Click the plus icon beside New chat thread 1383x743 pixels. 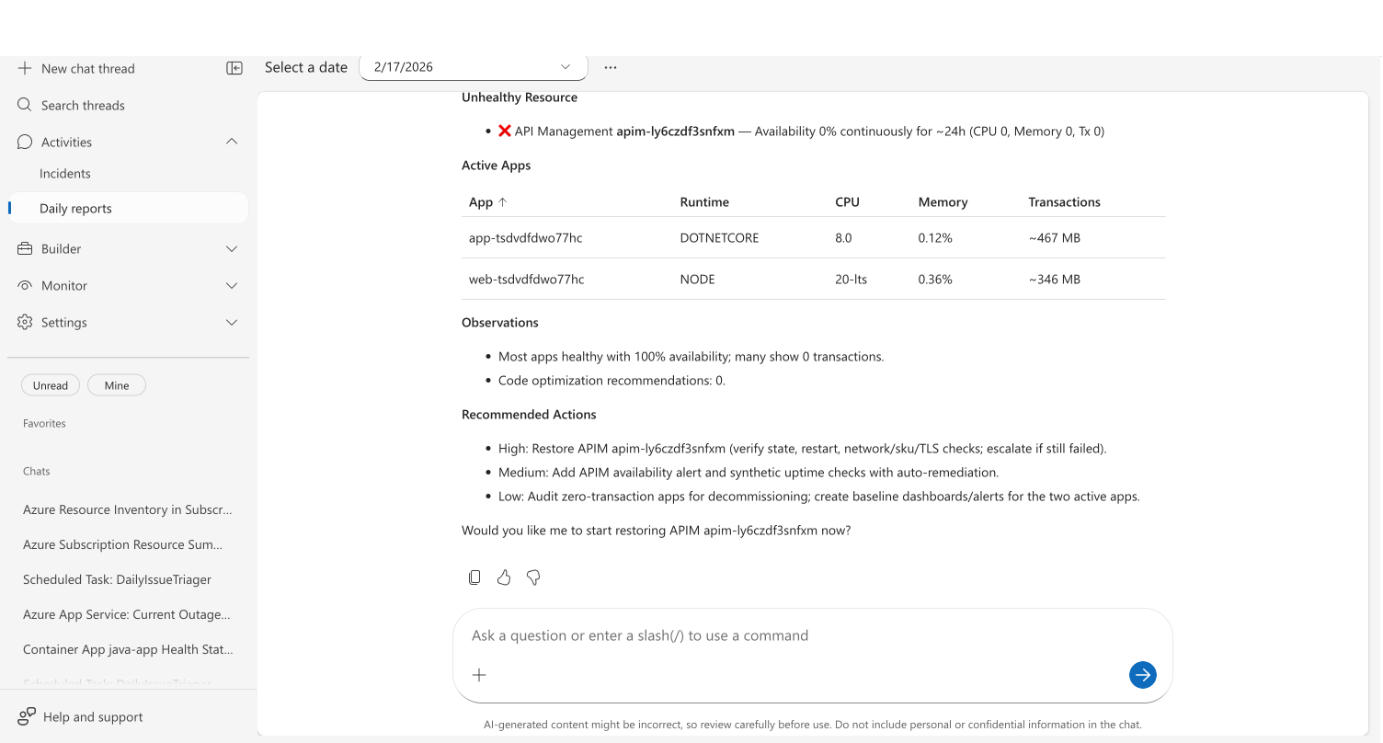pyautogui.click(x=25, y=68)
